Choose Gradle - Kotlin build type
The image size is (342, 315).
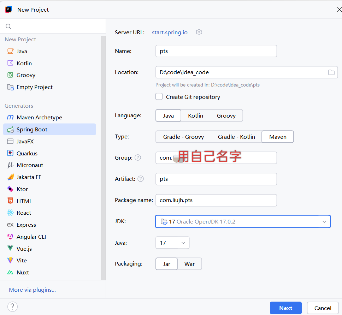tap(236, 137)
